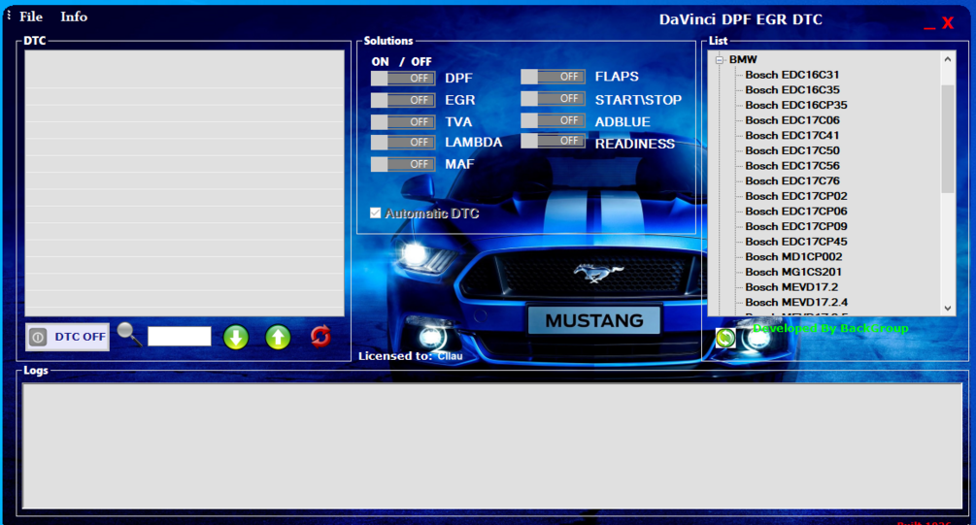
Task: Click the green up arrow icon
Action: (x=279, y=337)
